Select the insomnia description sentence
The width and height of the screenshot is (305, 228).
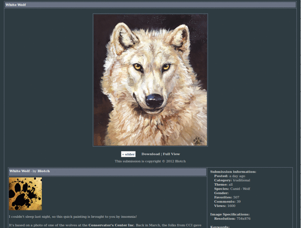[x=73, y=217]
